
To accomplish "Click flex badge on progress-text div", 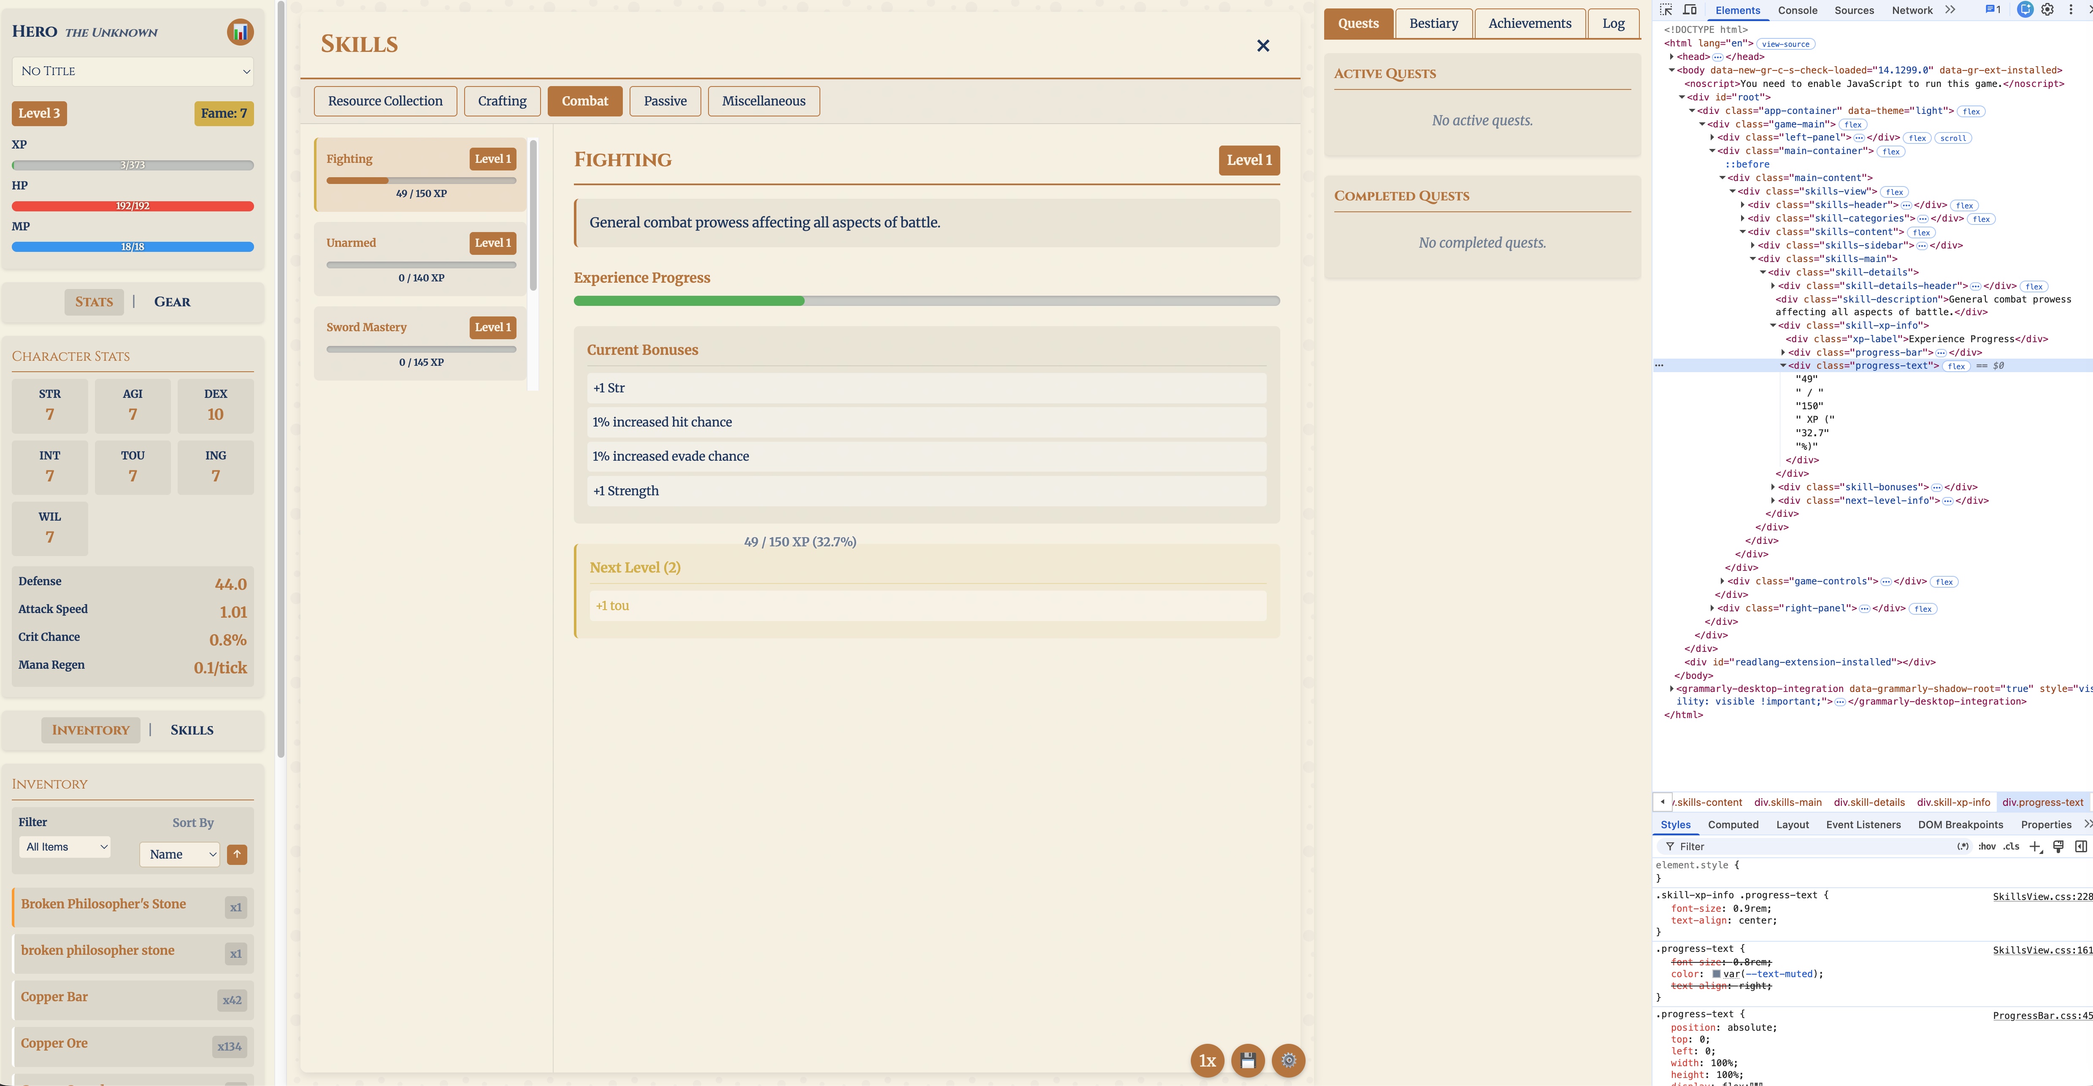I will 1957,366.
